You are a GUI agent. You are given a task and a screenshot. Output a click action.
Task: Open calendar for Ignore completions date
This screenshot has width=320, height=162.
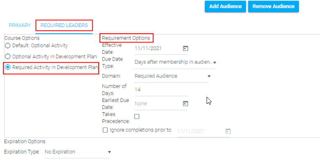tap(228, 131)
